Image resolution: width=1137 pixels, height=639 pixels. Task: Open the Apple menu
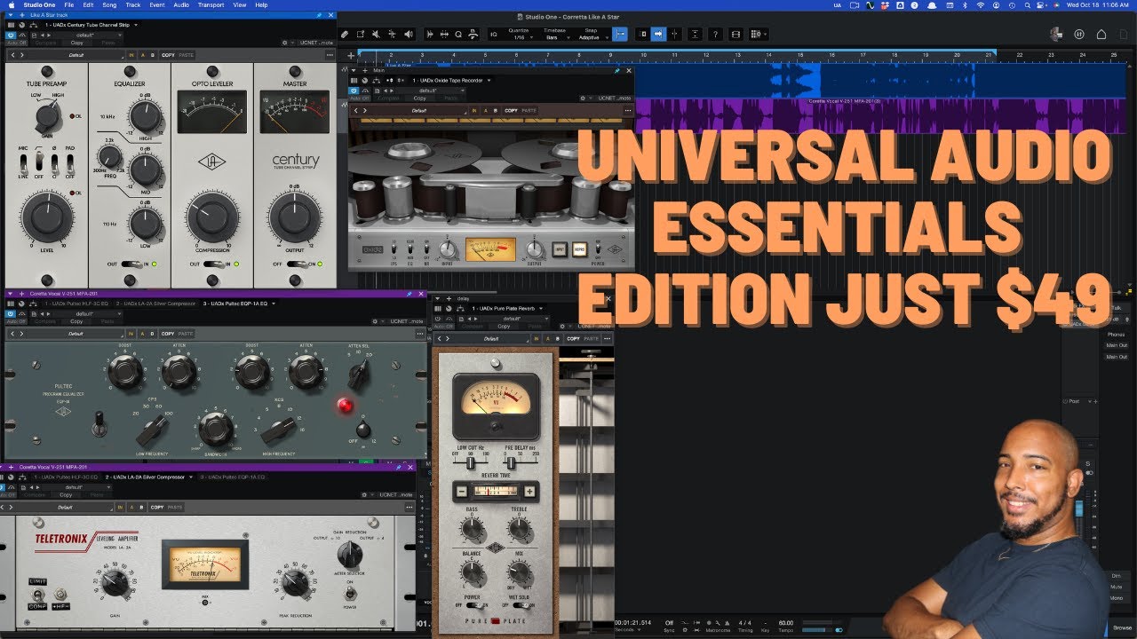click(10, 4)
